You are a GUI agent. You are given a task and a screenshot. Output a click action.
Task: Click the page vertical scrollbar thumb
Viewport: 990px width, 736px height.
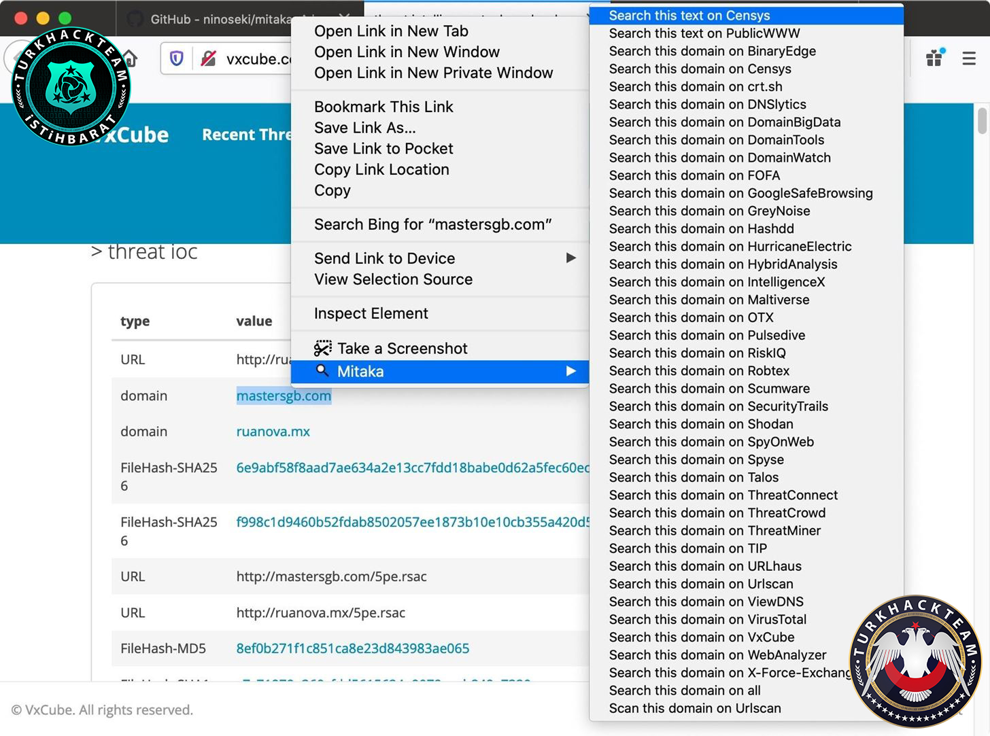(x=982, y=120)
